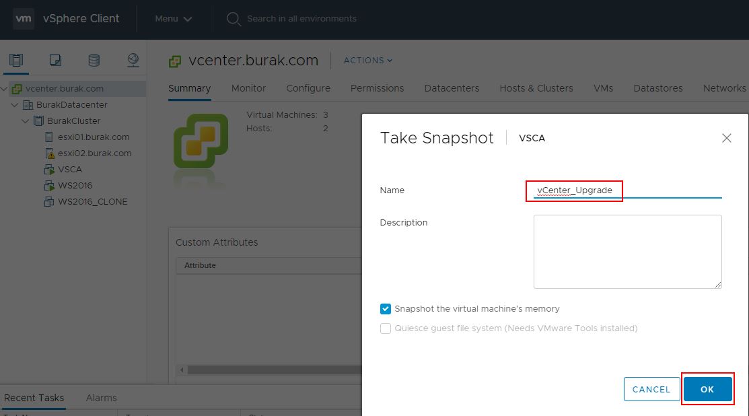Select host esxi02.burak.com in the tree
749x416 pixels.
click(x=95, y=153)
